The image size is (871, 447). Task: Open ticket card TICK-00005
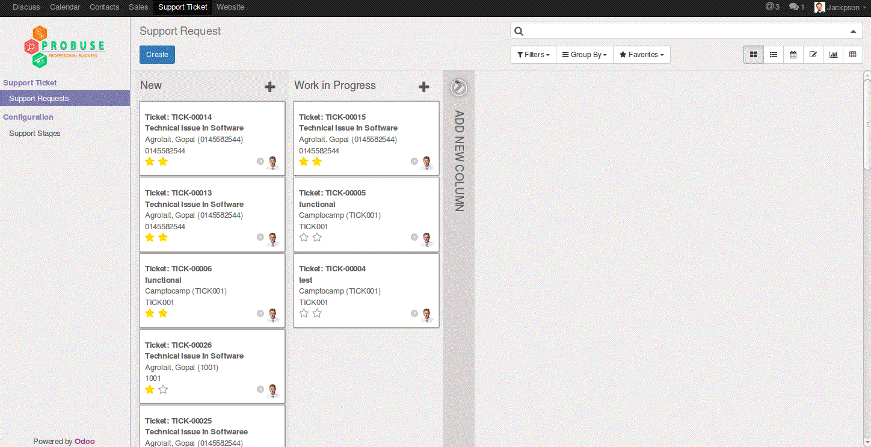click(366, 214)
